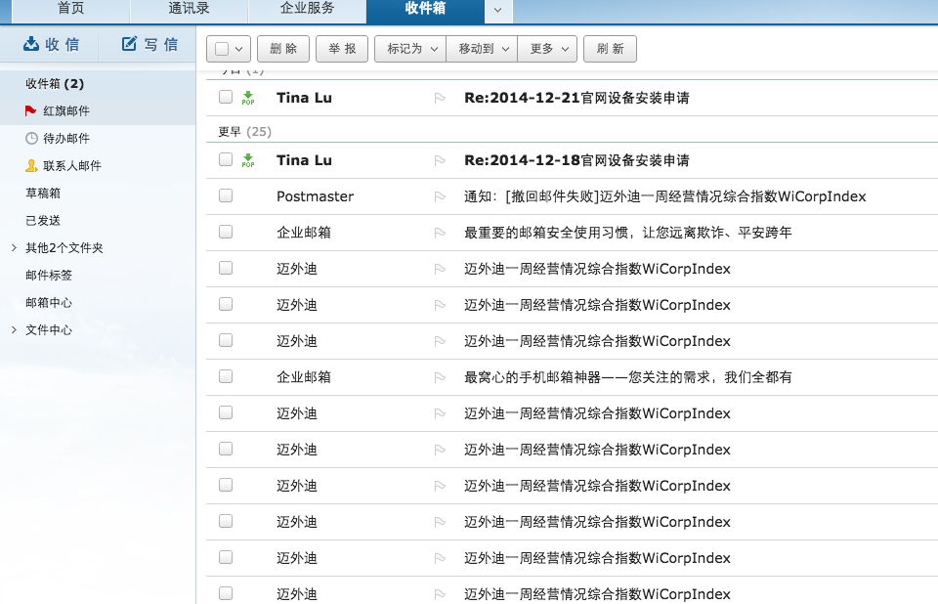This screenshot has height=604, width=938.
Task: Open the 移动到 dropdown
Action: point(482,49)
